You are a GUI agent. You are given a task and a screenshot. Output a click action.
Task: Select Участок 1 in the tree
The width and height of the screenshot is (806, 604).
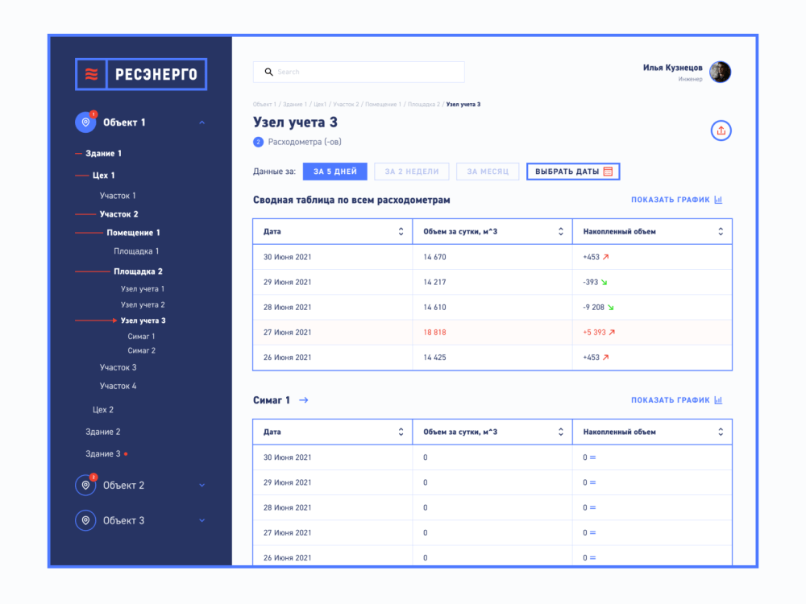point(118,196)
